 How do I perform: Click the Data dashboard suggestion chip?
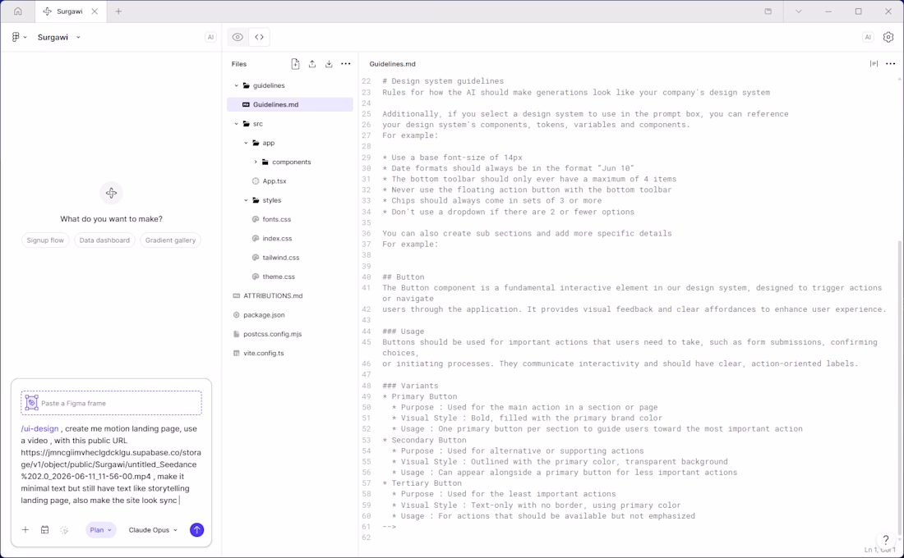point(104,240)
